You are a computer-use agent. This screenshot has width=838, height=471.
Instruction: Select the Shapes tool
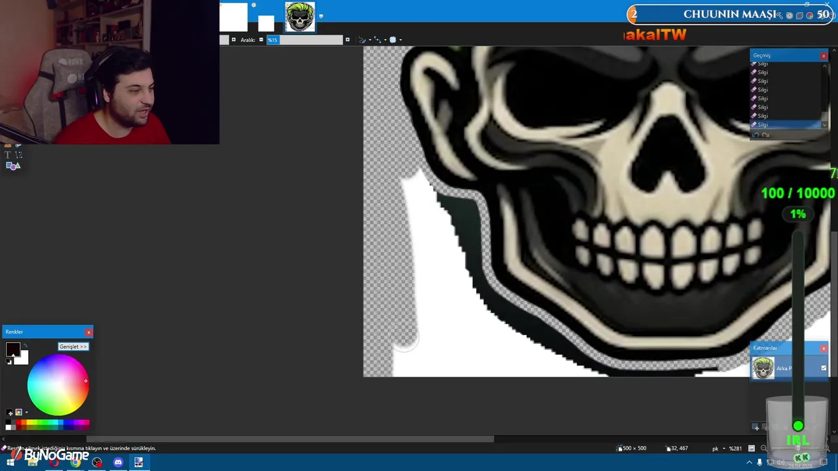(x=13, y=166)
